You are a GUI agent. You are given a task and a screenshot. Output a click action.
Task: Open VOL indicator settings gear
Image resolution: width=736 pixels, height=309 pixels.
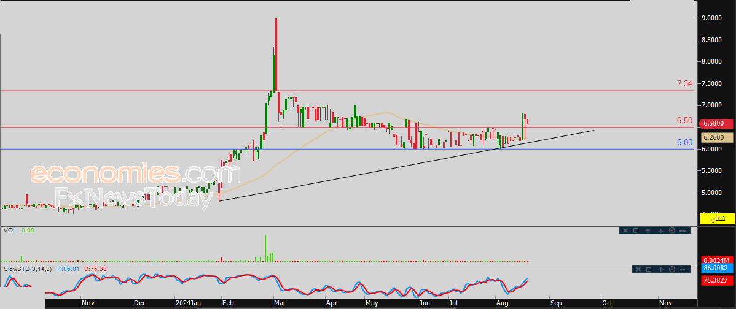tap(671, 231)
